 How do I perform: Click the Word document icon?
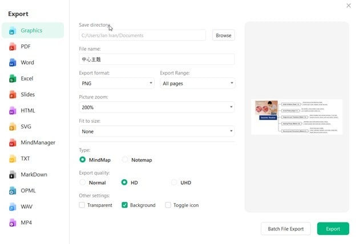click(13, 63)
